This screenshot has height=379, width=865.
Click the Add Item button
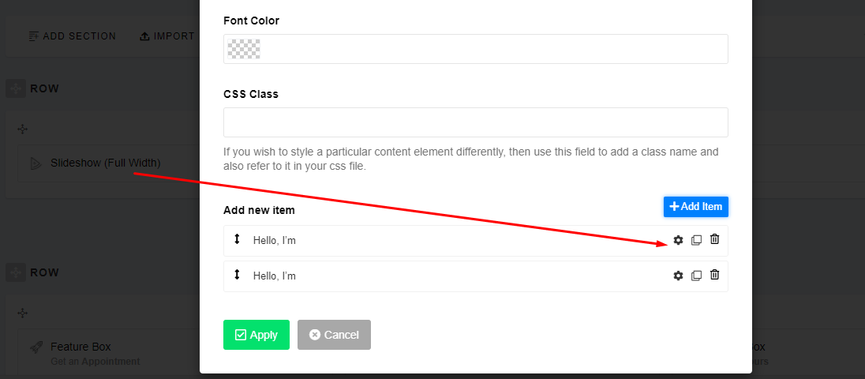point(695,206)
